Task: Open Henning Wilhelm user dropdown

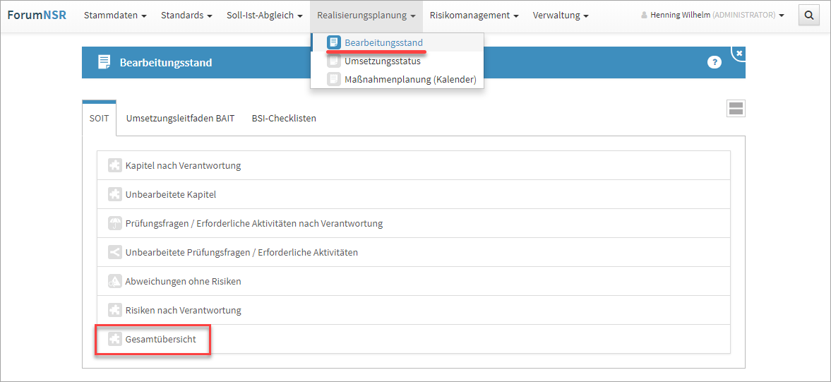Action: click(713, 15)
